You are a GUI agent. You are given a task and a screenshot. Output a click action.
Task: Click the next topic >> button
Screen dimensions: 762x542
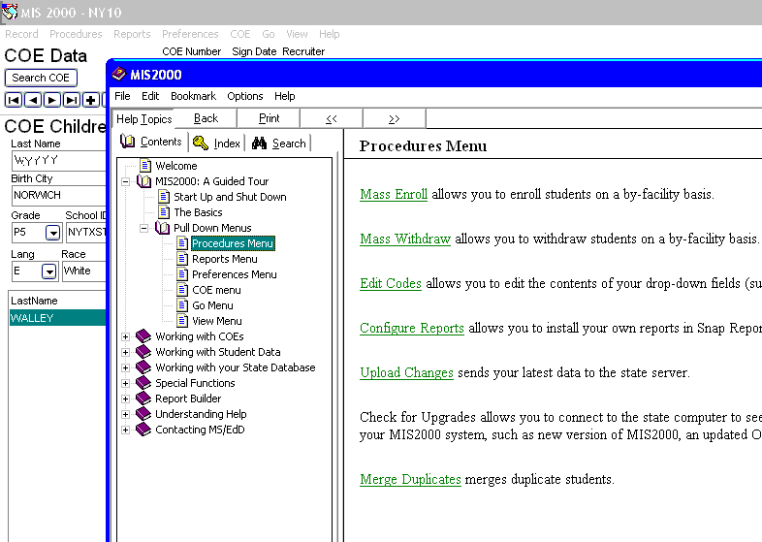click(395, 118)
